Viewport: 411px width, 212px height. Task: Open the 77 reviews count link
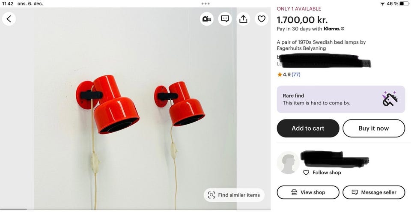tap(296, 75)
